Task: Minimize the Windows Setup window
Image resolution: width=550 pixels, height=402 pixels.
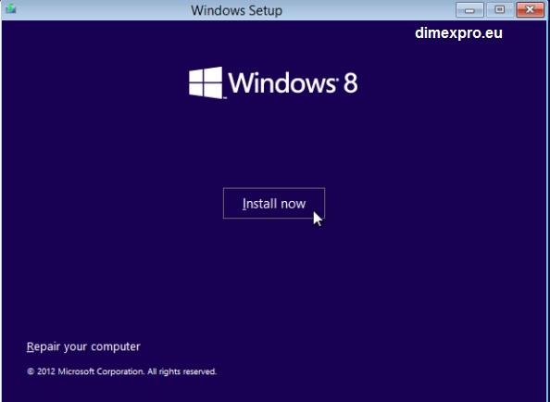Action: tap(469, 10)
